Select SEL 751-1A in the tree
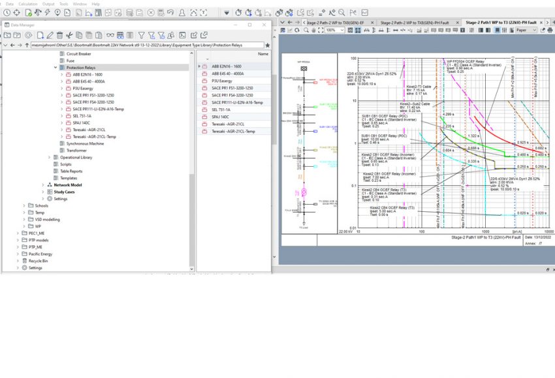 click(x=82, y=115)
